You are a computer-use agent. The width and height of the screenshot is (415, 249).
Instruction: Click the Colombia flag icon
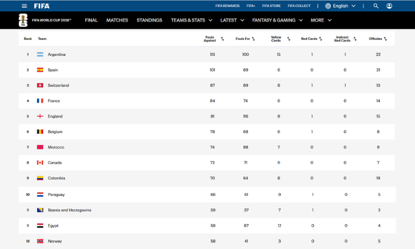coord(40,178)
